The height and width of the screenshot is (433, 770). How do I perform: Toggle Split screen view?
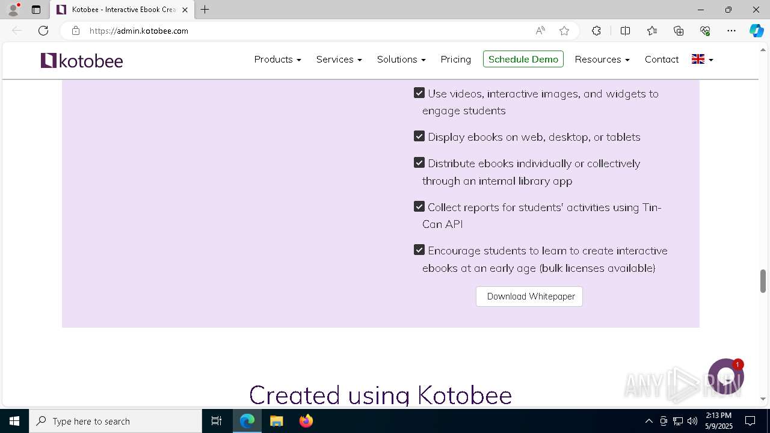click(x=625, y=31)
